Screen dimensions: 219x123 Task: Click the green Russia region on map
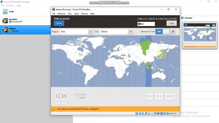click(x=145, y=47)
